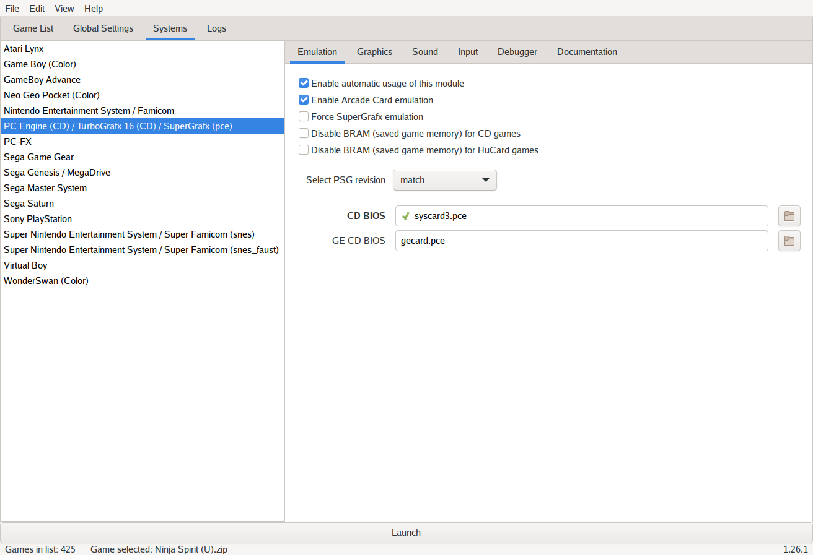Switch to the Logs tab
Screen dimensions: 813x555
216,28
